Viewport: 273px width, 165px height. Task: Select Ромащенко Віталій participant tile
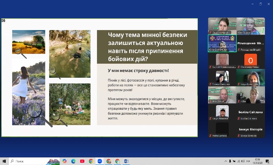[x=251, y=43]
